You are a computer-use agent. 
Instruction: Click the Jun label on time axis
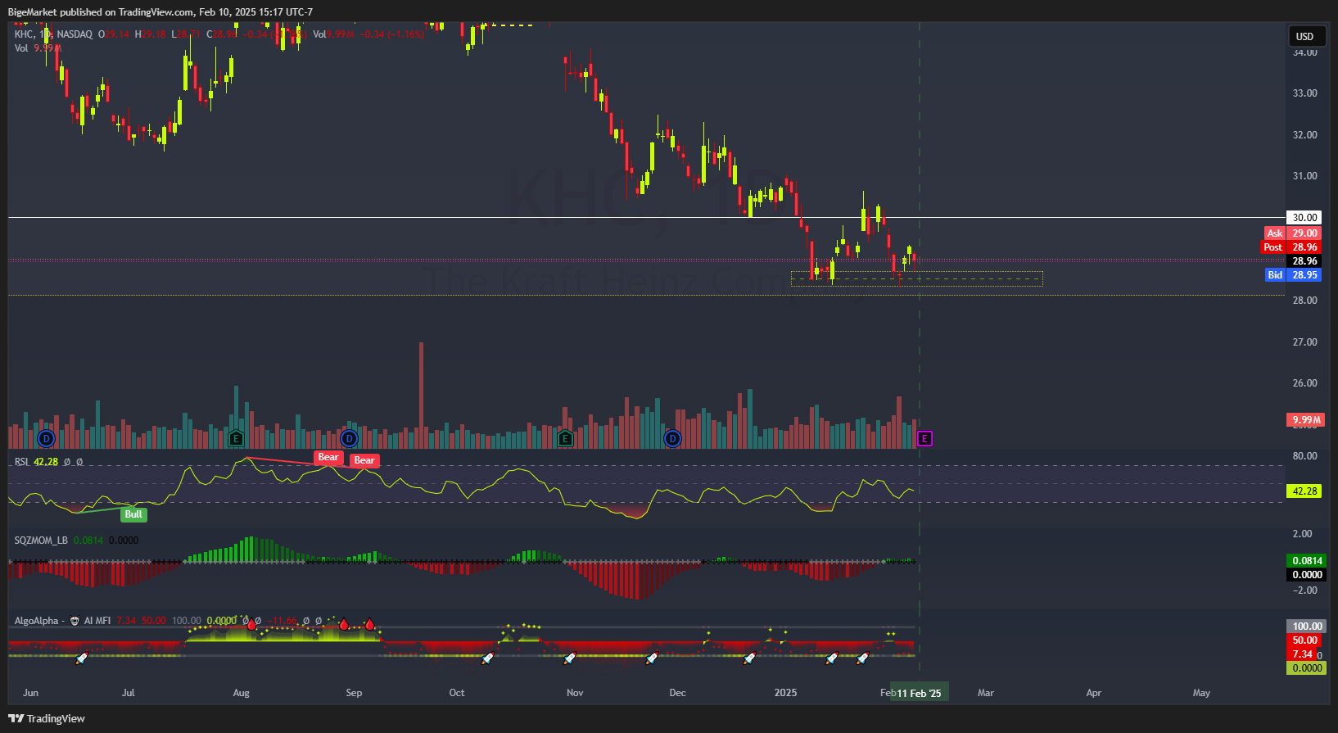[x=30, y=693]
